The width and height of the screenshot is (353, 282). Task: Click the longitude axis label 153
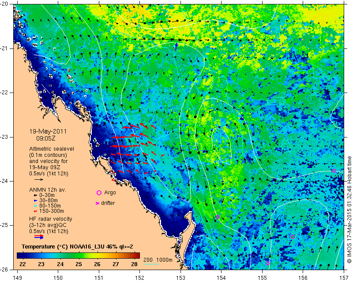[180, 278]
